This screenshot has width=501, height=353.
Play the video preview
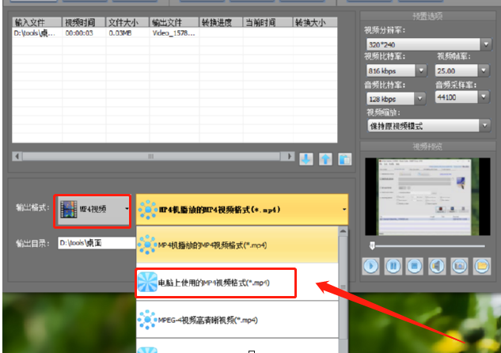[371, 266]
